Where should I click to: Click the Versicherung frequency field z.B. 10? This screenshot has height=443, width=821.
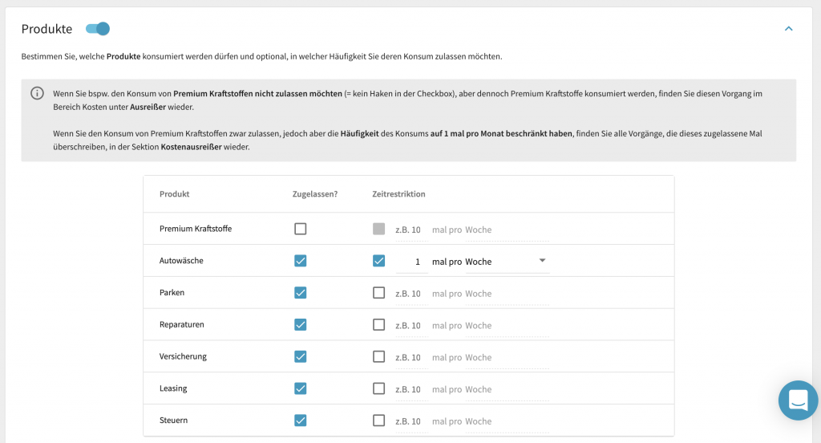411,358
